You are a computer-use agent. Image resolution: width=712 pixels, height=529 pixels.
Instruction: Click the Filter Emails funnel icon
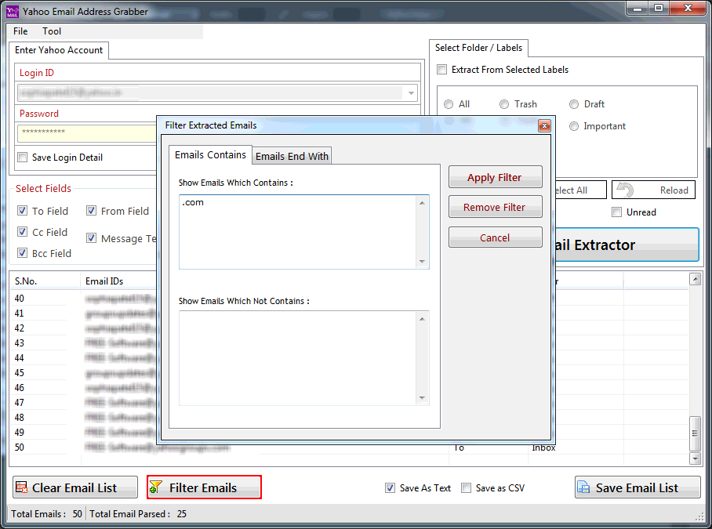tap(156, 487)
